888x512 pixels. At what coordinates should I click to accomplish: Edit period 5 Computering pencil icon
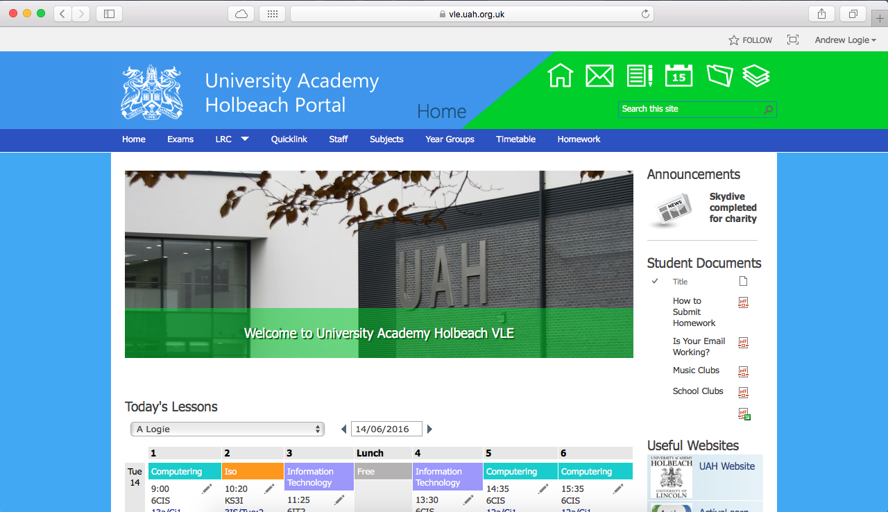(x=543, y=489)
